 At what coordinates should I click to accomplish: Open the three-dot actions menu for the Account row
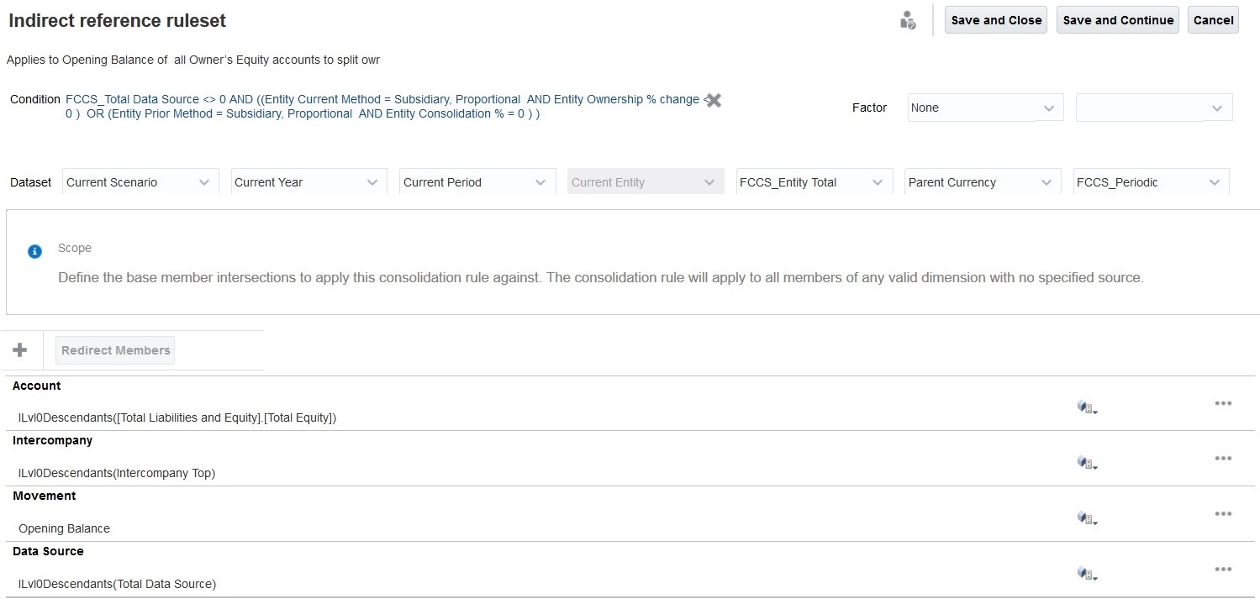tap(1223, 403)
